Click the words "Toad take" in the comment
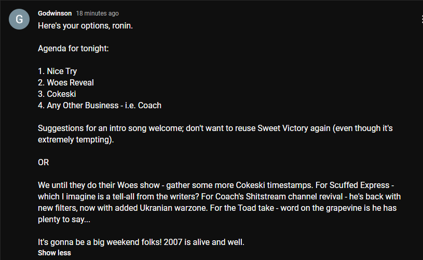This screenshot has height=260, width=423. coord(256,208)
